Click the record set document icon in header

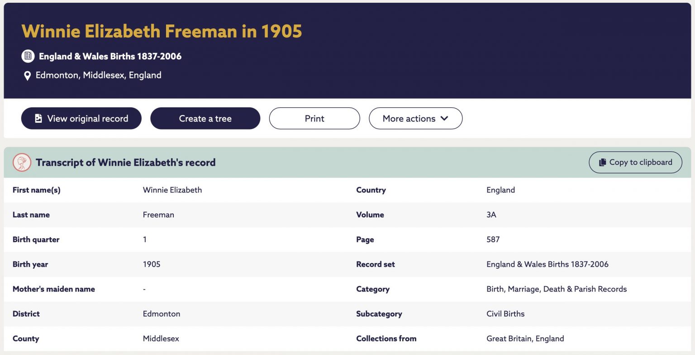point(28,56)
